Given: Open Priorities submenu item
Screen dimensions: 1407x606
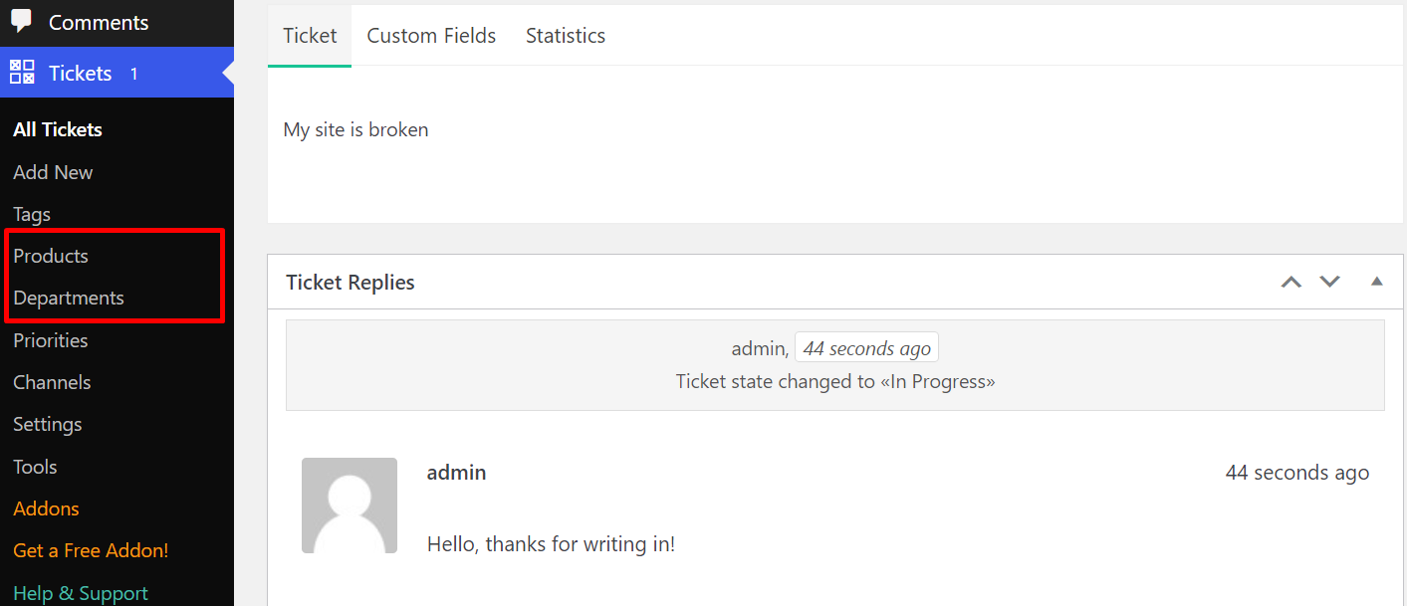Looking at the screenshot, I should point(51,340).
